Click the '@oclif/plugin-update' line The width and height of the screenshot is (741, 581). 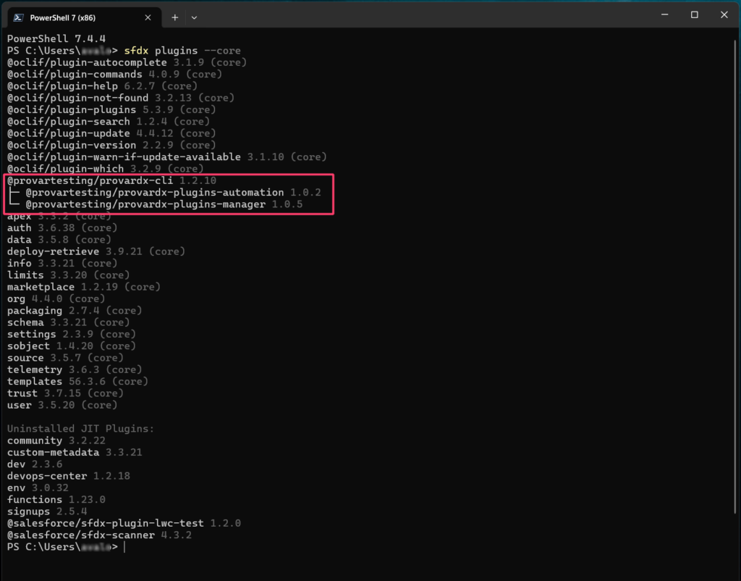111,133
